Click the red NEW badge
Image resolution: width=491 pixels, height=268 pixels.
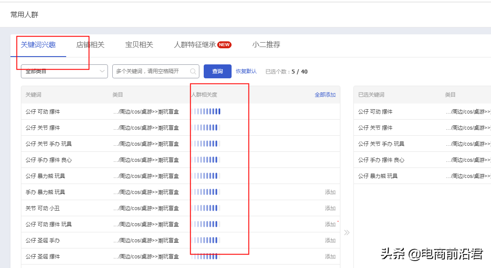coord(224,45)
